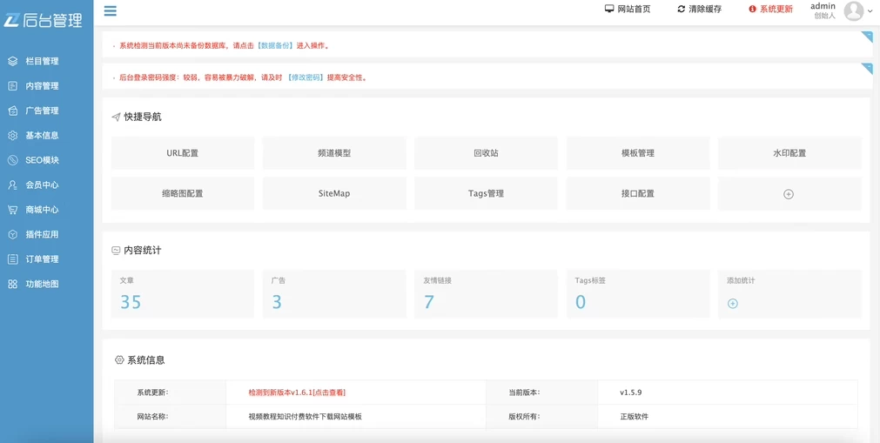Screen dimensions: 880x443
Task: Click the 商城中心 shopping cart icon
Action: click(x=13, y=210)
